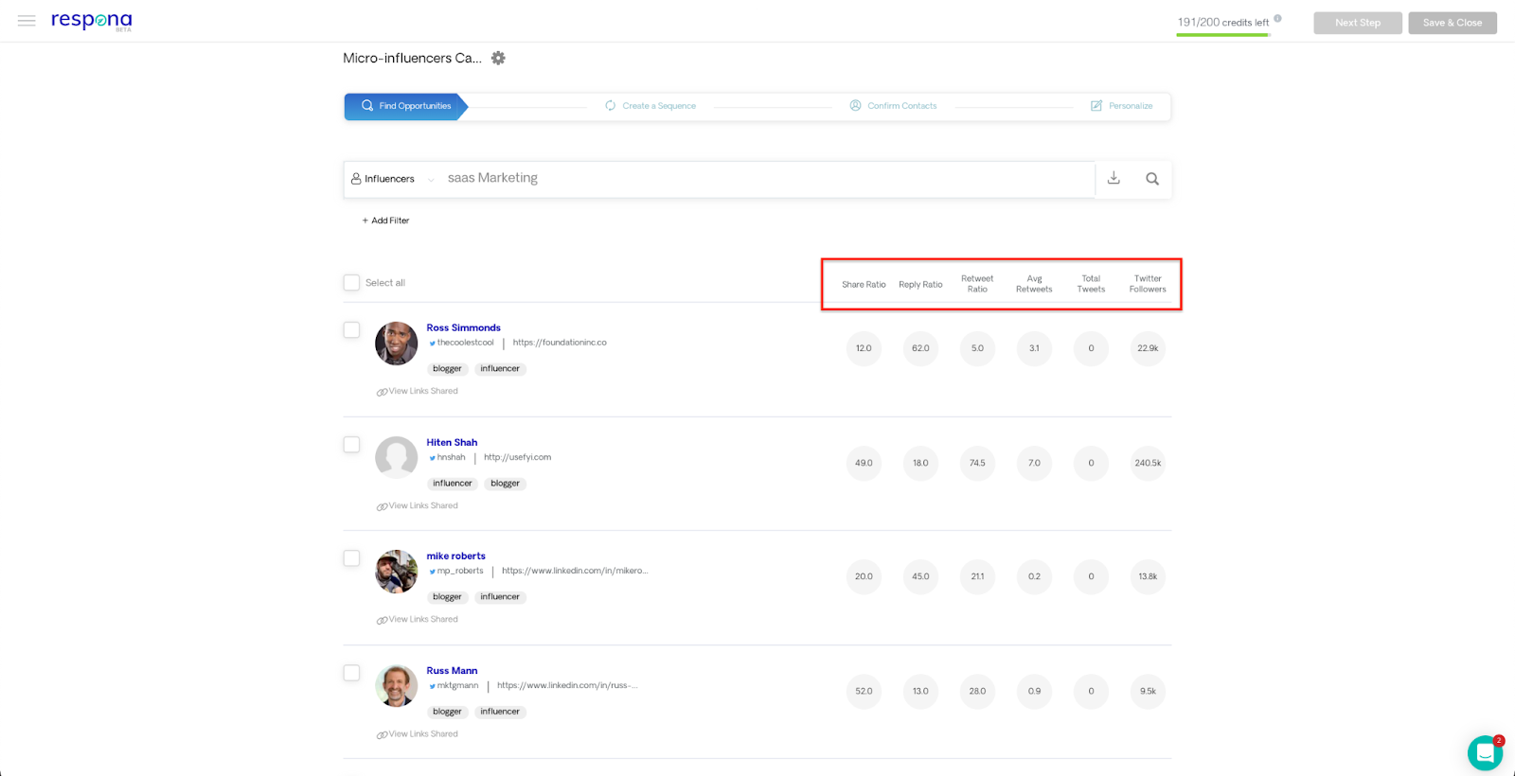The height and width of the screenshot is (776, 1515).
Task: Sort by Share Ratio column header
Action: pos(864,284)
